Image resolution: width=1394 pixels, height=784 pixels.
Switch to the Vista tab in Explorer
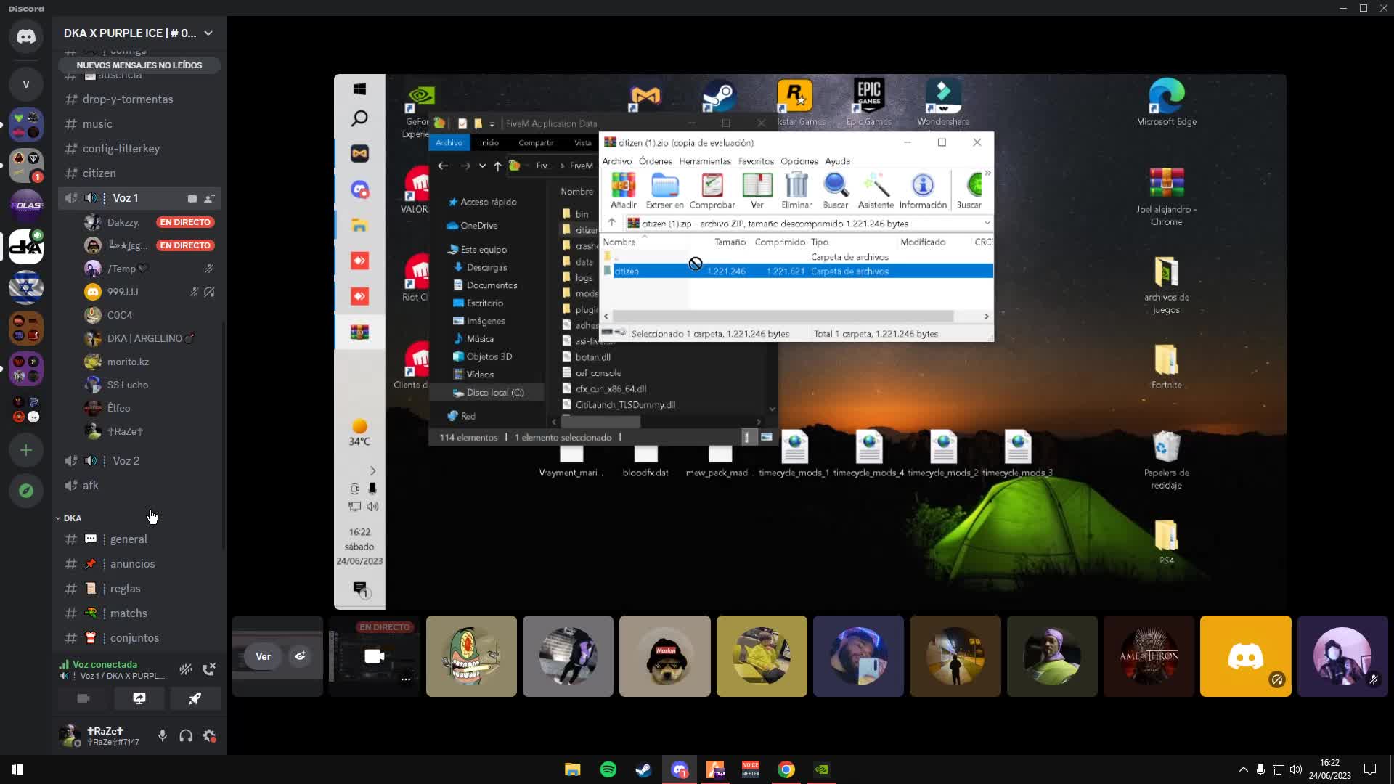pos(582,142)
